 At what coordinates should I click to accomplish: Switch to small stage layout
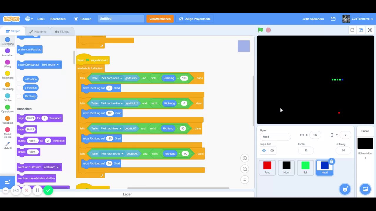pos(352,30)
